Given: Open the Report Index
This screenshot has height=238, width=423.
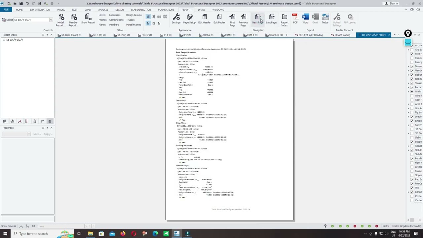Looking at the screenshot, I should coord(284,20).
